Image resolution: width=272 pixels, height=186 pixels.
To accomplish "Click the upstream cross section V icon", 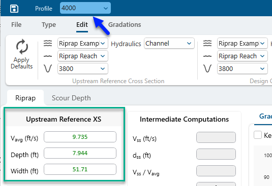I will tap(48, 68).
